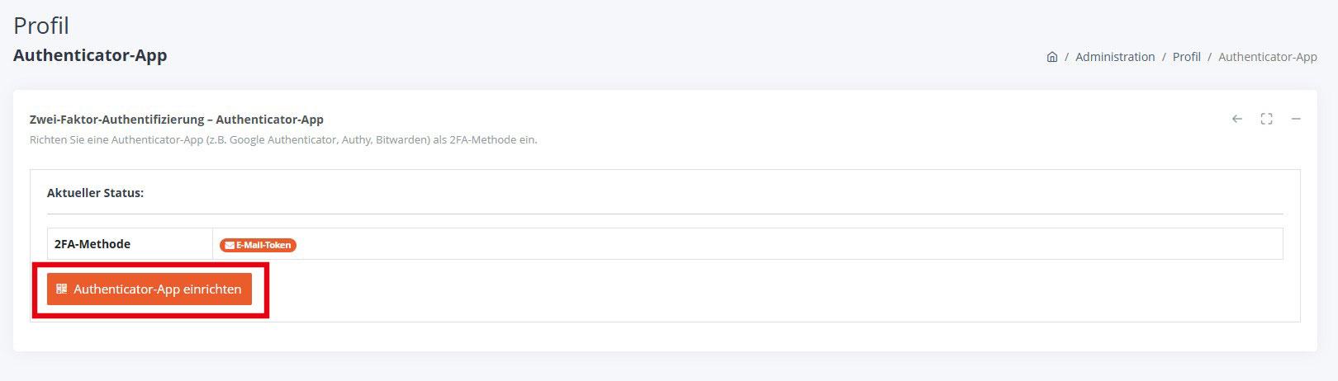Click the Profil page heading
This screenshot has width=1338, height=381.
click(x=41, y=26)
